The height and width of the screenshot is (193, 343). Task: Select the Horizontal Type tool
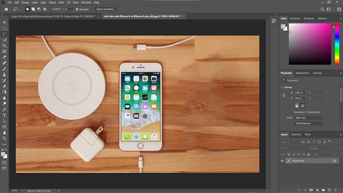pyautogui.click(x=4, y=115)
